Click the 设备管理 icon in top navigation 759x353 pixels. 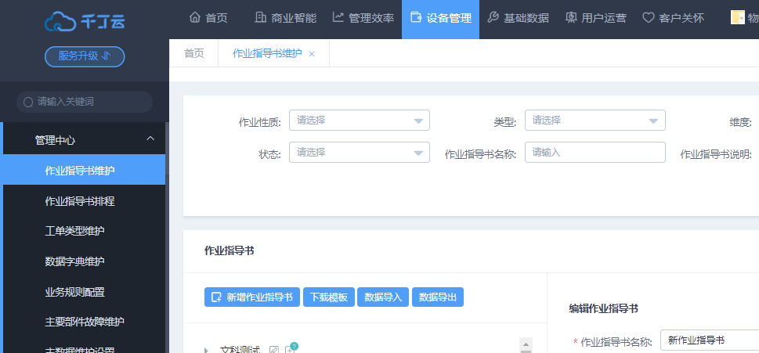tap(416, 18)
